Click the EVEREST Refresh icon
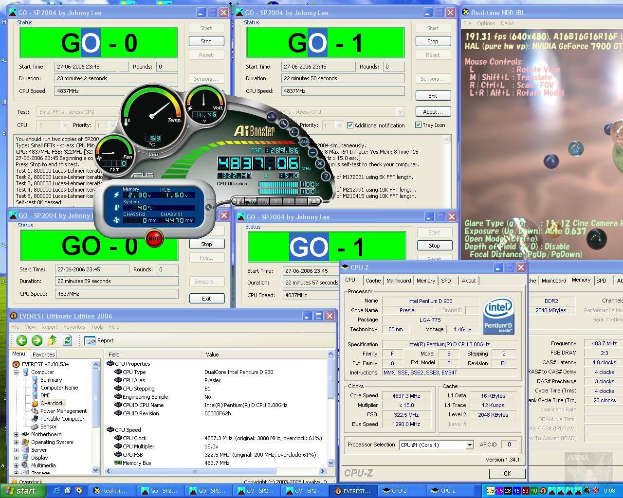 pos(67,340)
